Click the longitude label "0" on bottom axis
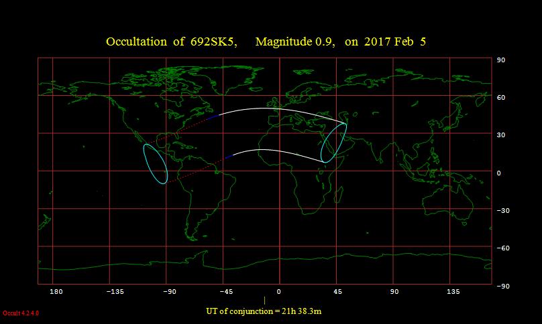542x324 pixels. pyautogui.click(x=278, y=292)
